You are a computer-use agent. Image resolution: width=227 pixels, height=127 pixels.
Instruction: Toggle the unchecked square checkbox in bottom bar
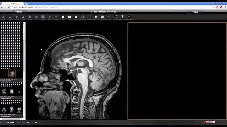[x=36, y=122]
